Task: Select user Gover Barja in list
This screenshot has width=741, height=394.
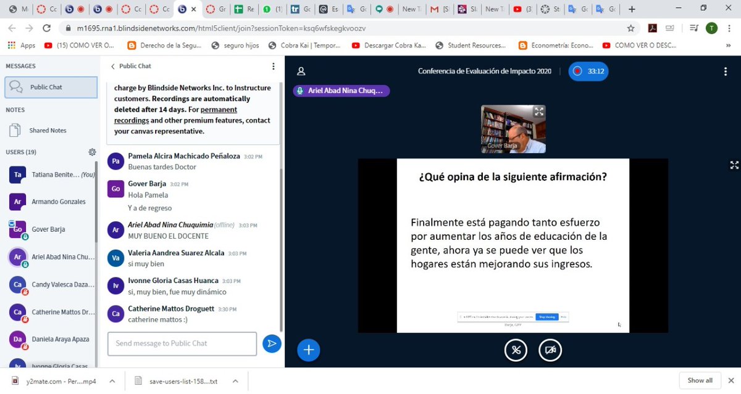Action: click(x=50, y=229)
